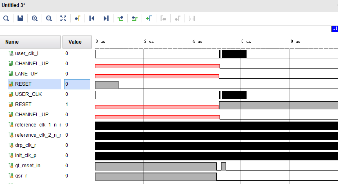338x184 pixels.
Task: Select the drp_clk_r signal
Action: pos(25,145)
